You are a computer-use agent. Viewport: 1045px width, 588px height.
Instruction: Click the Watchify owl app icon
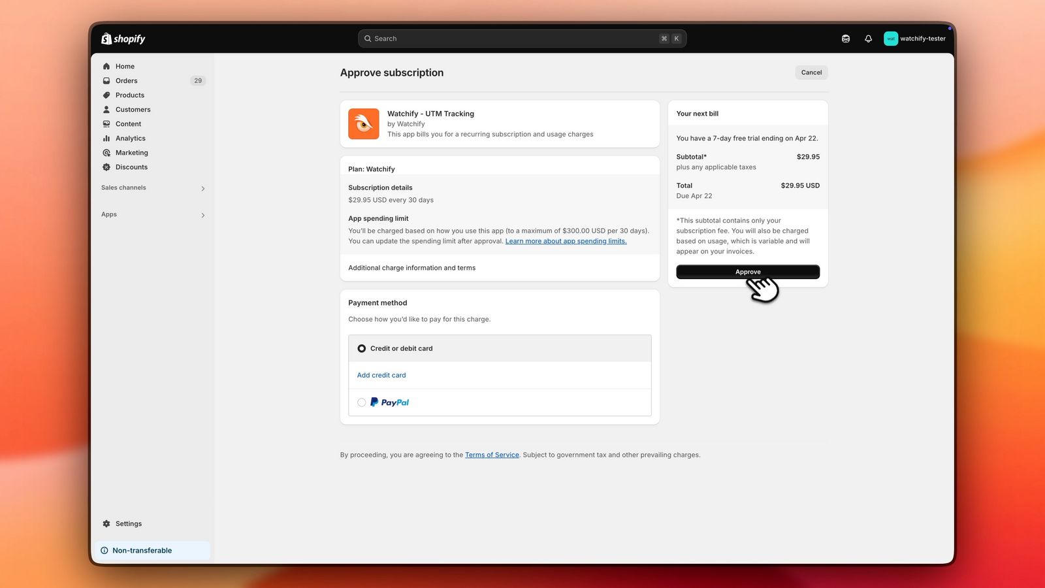click(363, 123)
